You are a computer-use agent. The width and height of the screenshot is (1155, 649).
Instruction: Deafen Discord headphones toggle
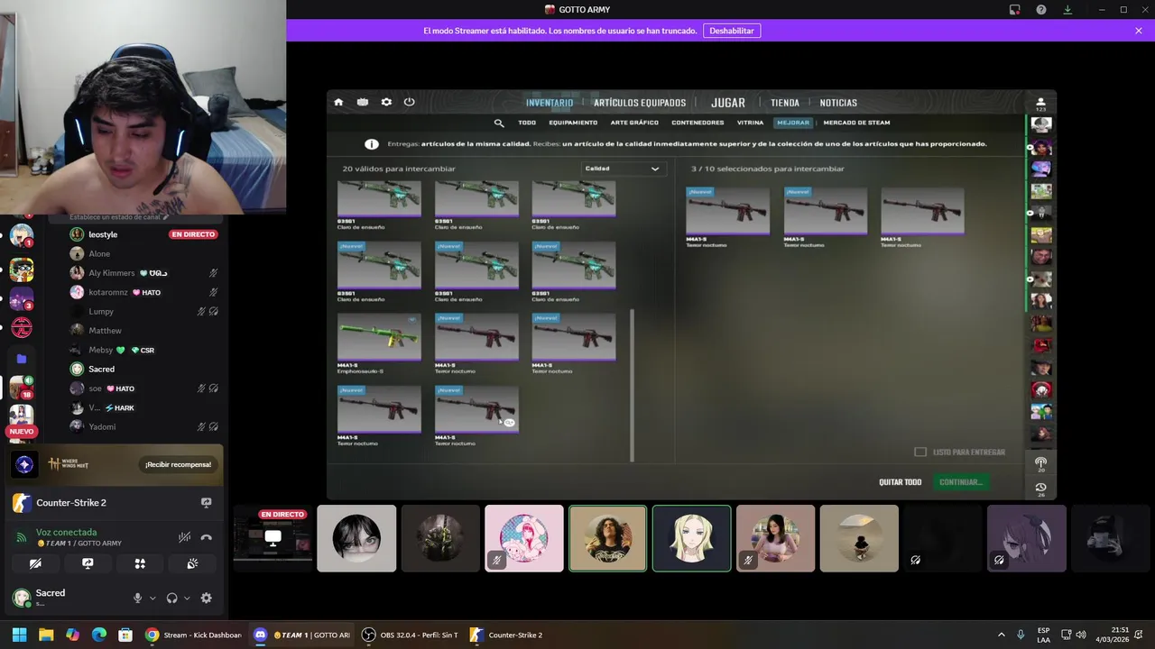pyautogui.click(x=171, y=598)
